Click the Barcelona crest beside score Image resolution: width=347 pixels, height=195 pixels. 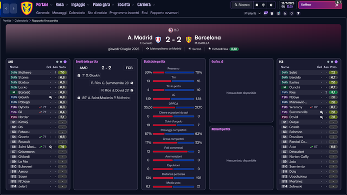(x=189, y=40)
